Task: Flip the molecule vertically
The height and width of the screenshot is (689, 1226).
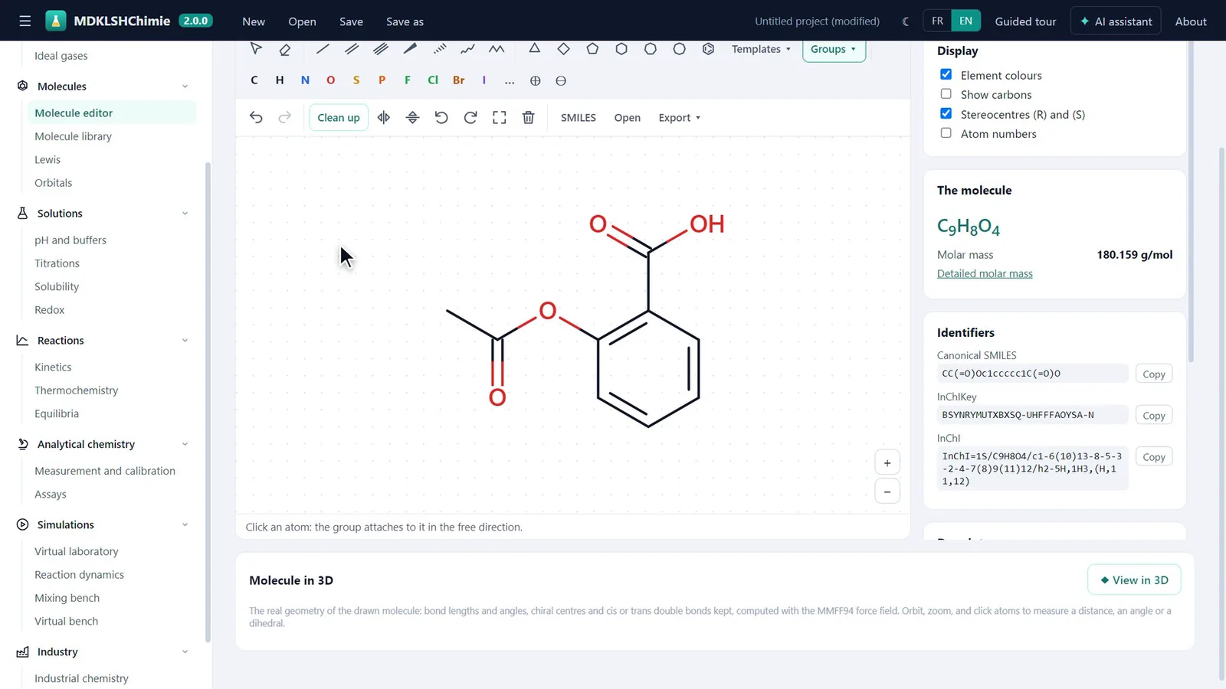Action: (412, 117)
